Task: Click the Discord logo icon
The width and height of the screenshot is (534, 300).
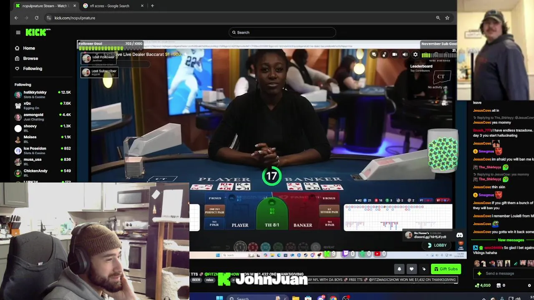Action: click(x=459, y=235)
